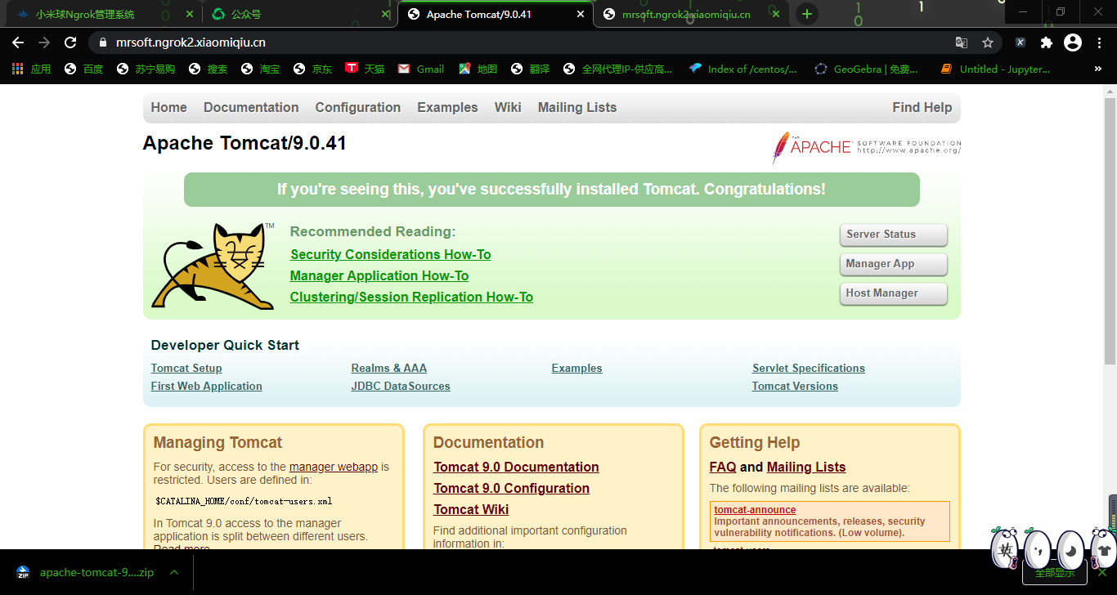1117x595 pixels.
Task: Open the 地图 maps bookmark
Action: click(478, 69)
